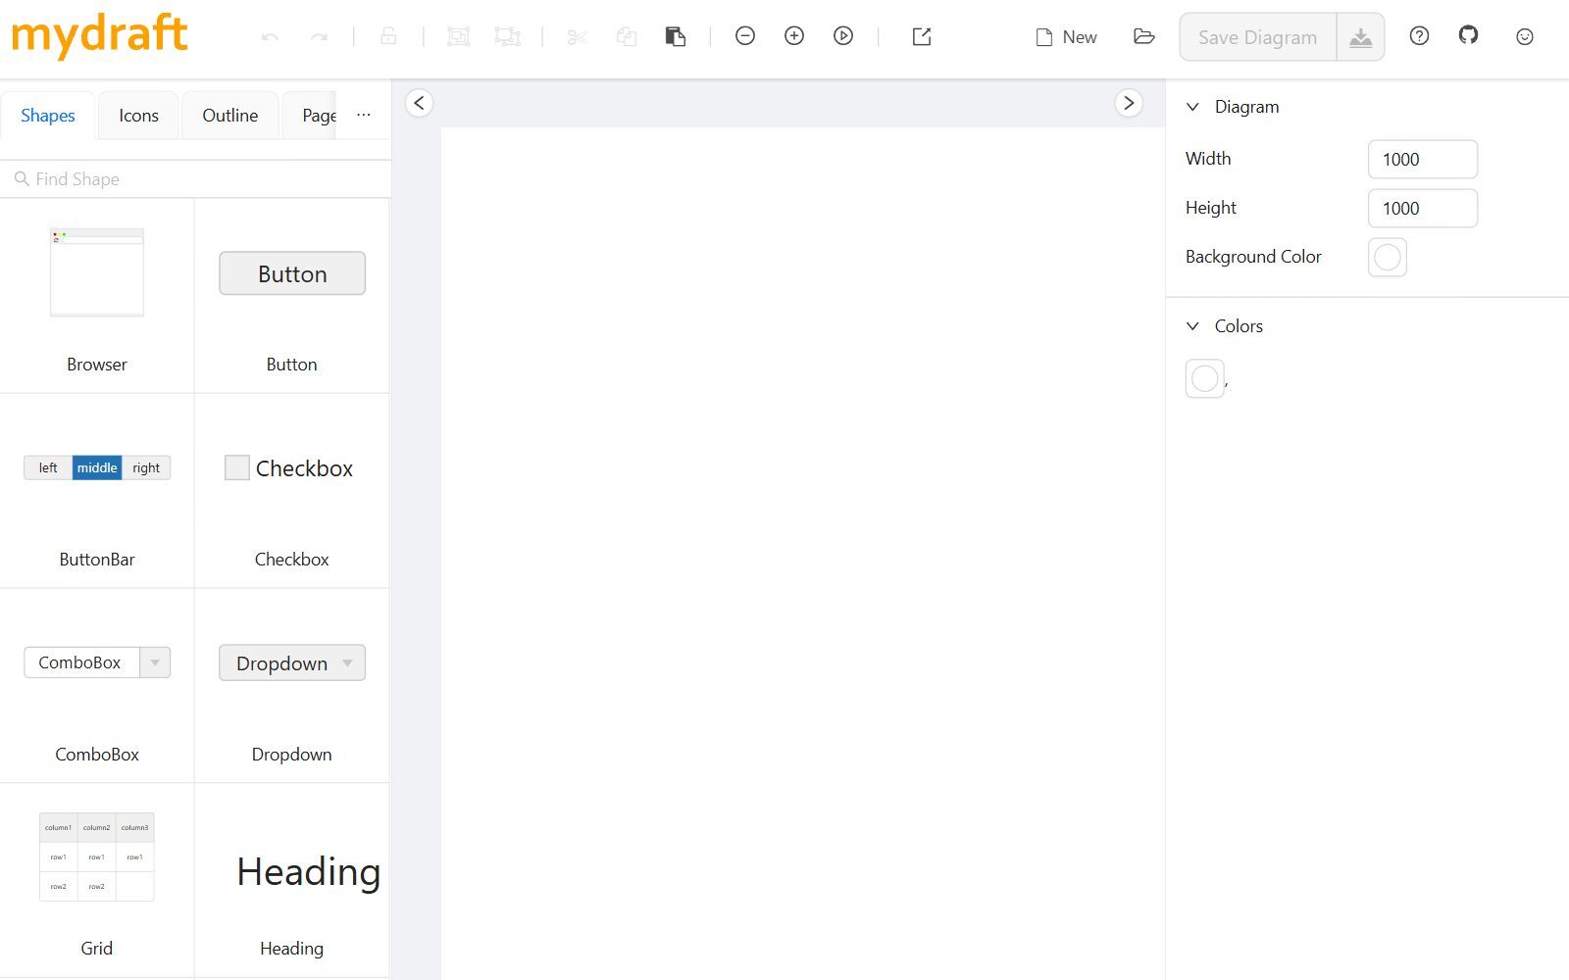Click the copy icon in toolbar

tap(626, 37)
